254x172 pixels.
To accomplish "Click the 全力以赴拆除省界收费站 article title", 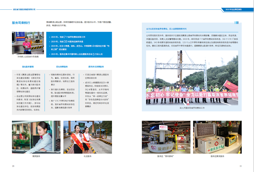I will (166, 29).
